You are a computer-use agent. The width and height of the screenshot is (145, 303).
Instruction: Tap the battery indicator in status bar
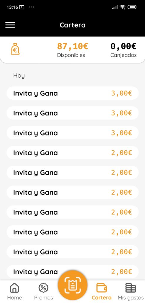click(132, 7)
